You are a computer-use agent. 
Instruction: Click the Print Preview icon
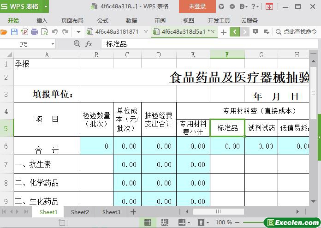(x=45, y=32)
